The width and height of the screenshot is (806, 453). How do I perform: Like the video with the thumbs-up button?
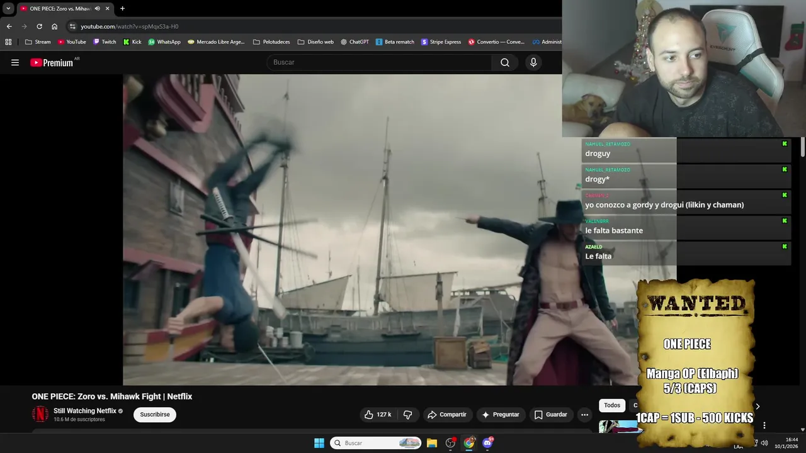(378, 415)
